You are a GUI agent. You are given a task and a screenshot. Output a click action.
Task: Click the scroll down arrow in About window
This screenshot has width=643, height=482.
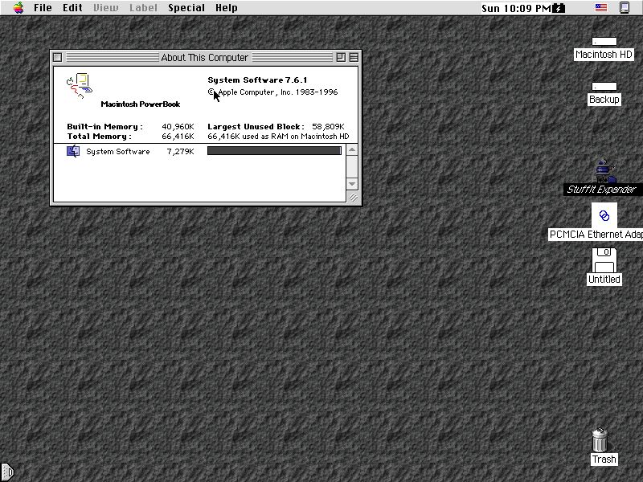coord(352,184)
